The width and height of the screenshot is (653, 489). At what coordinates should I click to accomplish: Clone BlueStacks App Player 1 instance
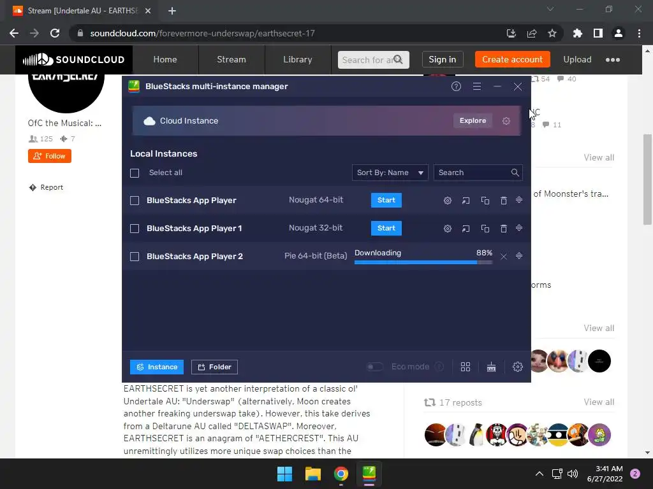coord(485,229)
